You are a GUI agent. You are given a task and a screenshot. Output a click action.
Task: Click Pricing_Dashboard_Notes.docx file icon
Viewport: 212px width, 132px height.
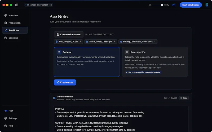121,42
